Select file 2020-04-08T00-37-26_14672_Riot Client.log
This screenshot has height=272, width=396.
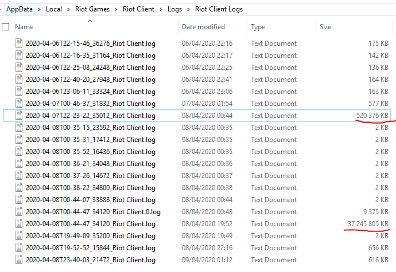point(91,176)
